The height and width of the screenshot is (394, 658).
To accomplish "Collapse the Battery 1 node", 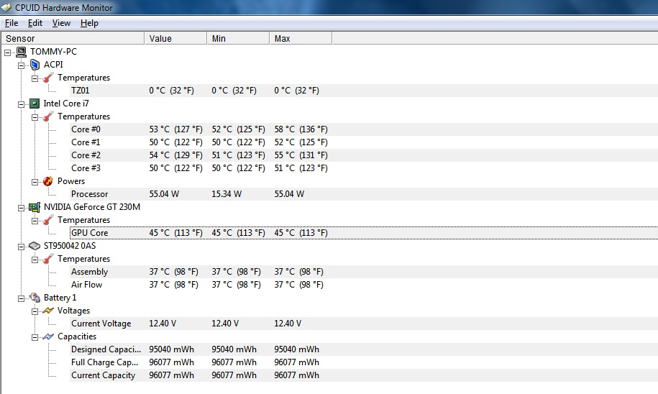I will click(21, 299).
